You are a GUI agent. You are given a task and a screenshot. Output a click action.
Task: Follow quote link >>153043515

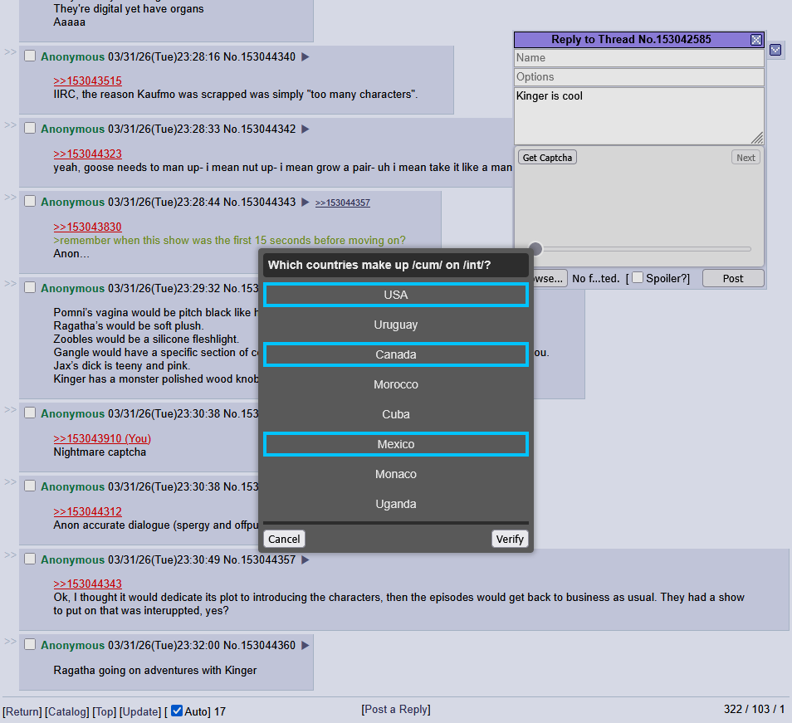pos(87,81)
